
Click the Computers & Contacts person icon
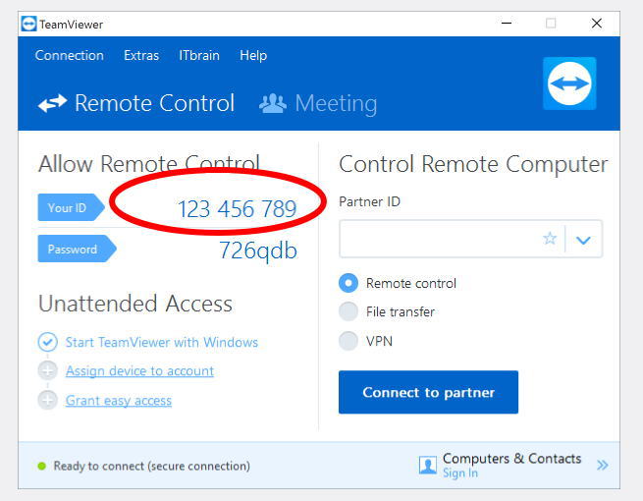428,465
